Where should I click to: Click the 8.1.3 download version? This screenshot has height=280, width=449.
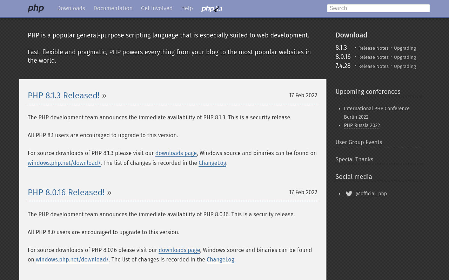point(341,48)
